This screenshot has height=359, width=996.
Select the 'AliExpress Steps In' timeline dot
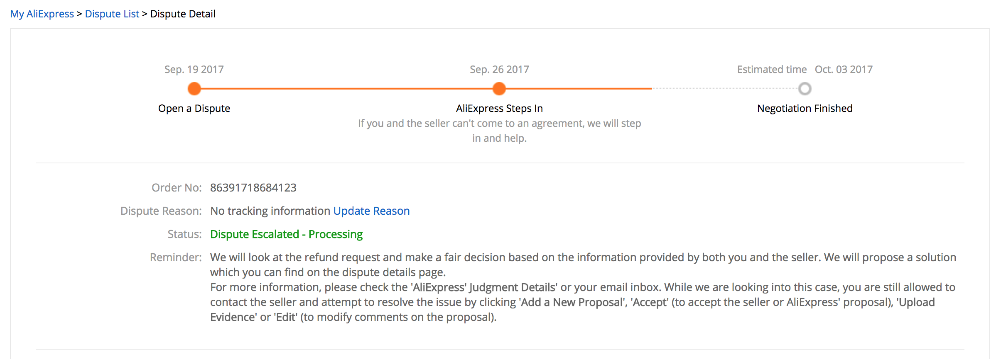pyautogui.click(x=499, y=89)
